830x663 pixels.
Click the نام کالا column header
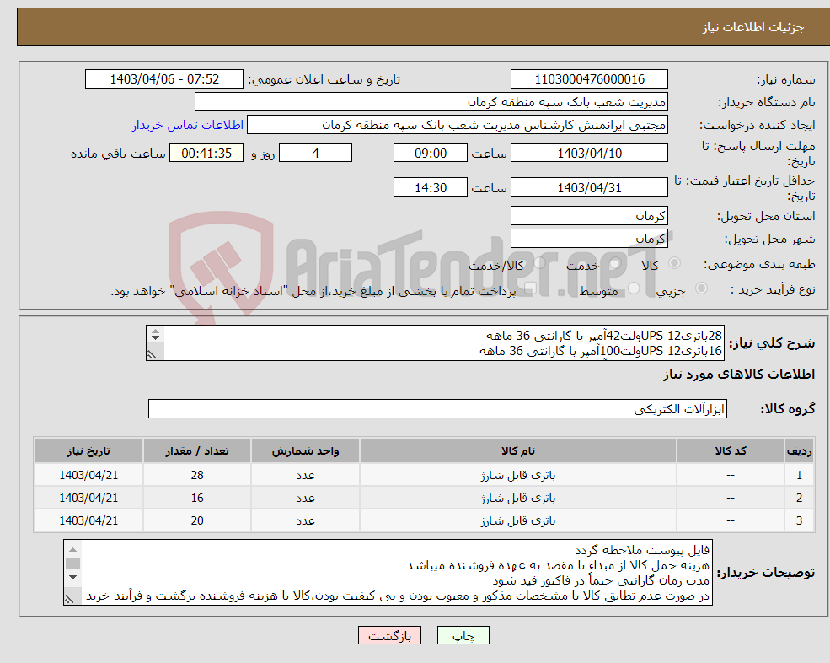pos(517,451)
